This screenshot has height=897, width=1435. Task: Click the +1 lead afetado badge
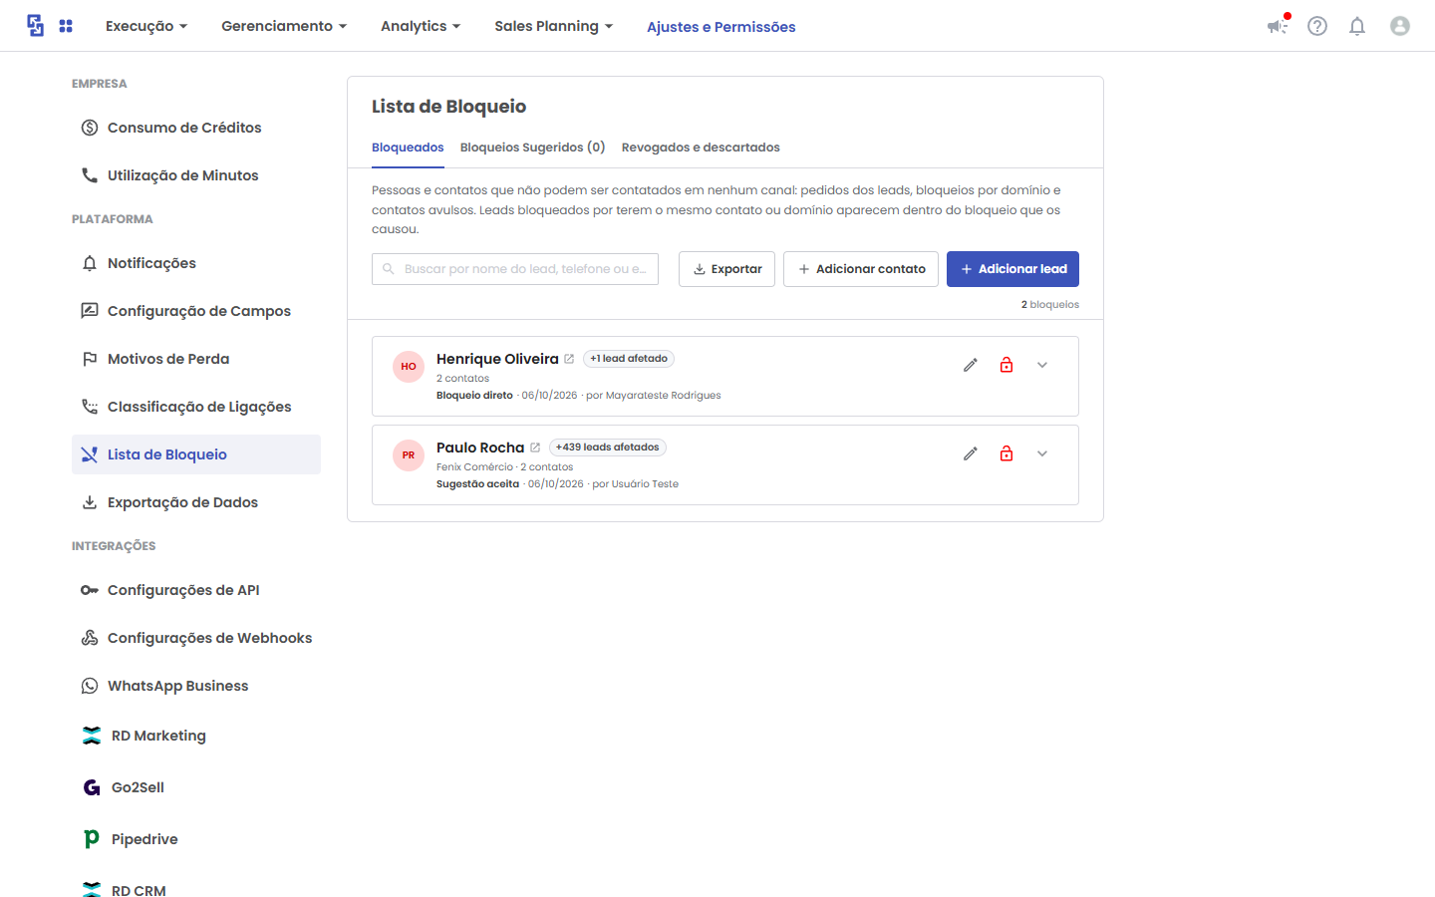pos(629,359)
